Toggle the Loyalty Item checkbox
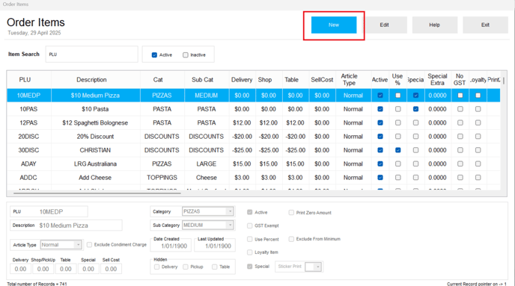 point(249,252)
